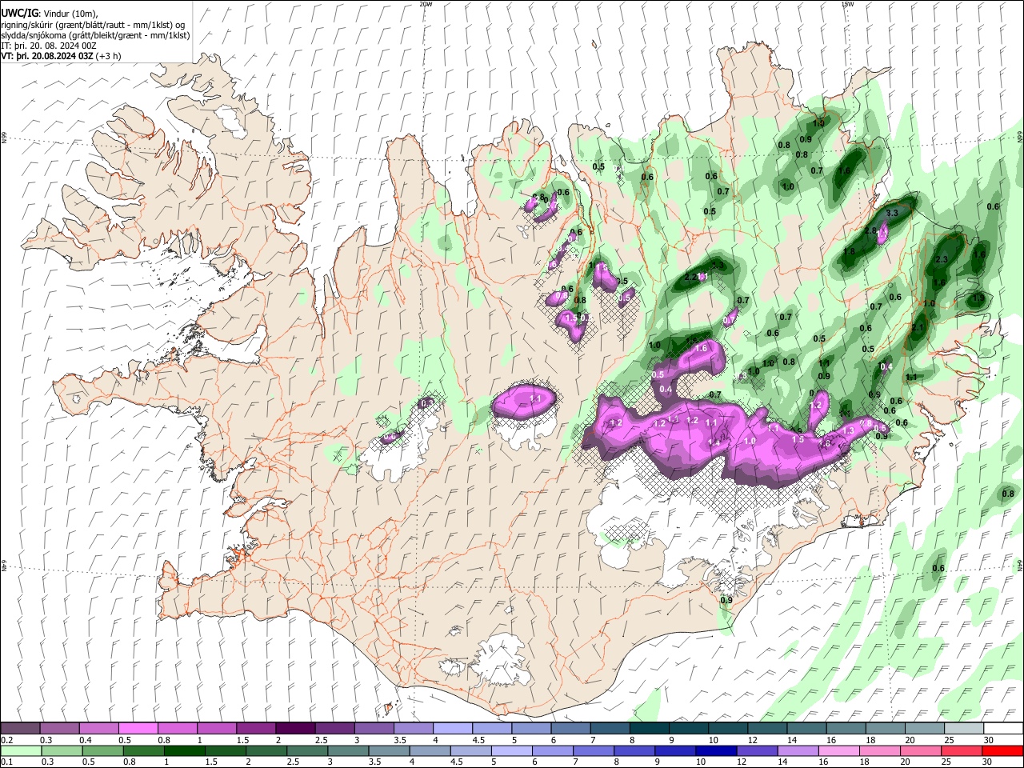Screen dimensions: 1024x768
Task: Click the bold UWC/IG title text
Action: click(20, 14)
